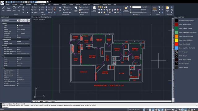
Task: Click the Rotate command
Action: (41, 7)
